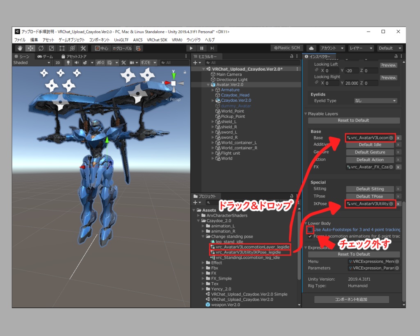Click Default Gesture button
This screenshot has width=420, height=336.
370,152
